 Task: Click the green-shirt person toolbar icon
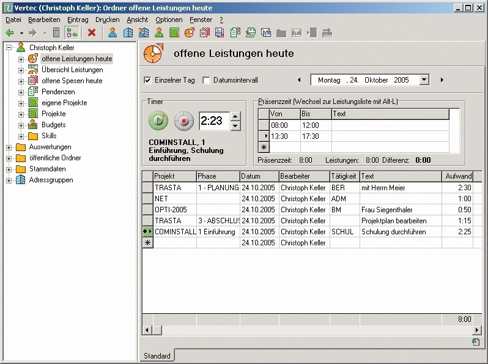159,32
